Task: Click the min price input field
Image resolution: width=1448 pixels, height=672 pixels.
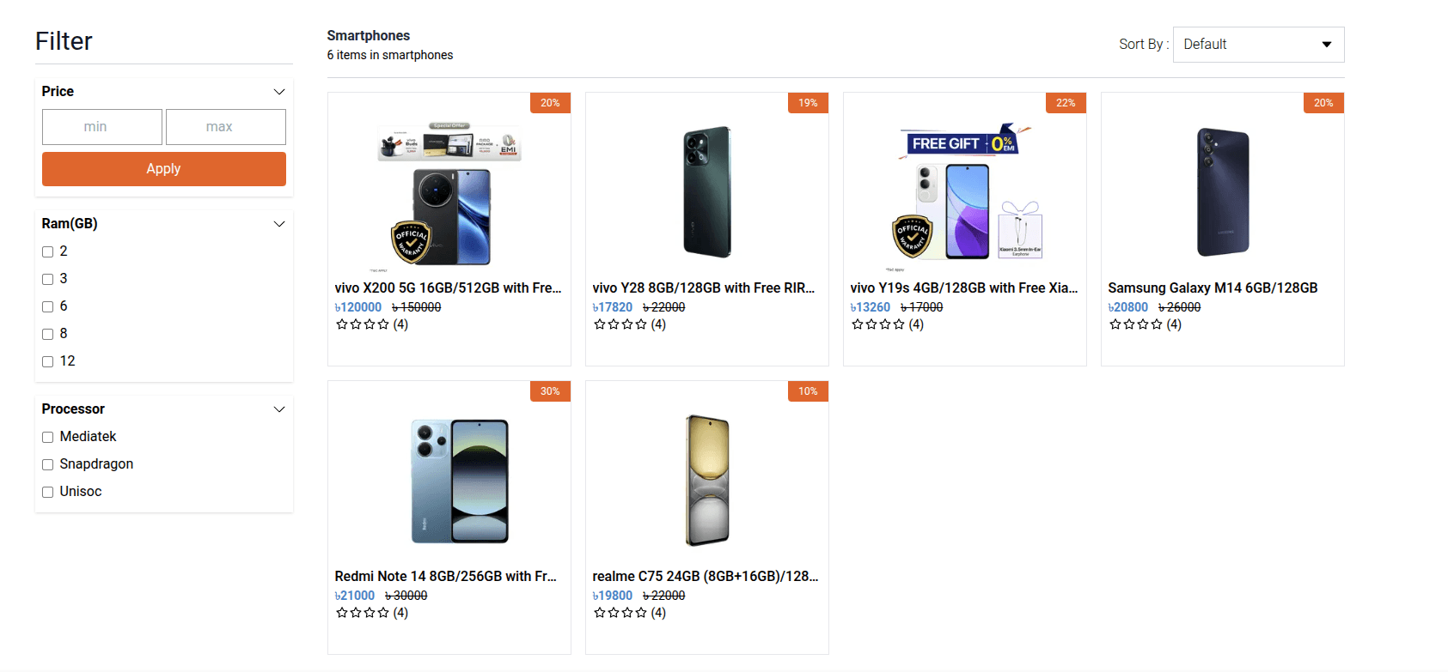Action: click(x=101, y=126)
